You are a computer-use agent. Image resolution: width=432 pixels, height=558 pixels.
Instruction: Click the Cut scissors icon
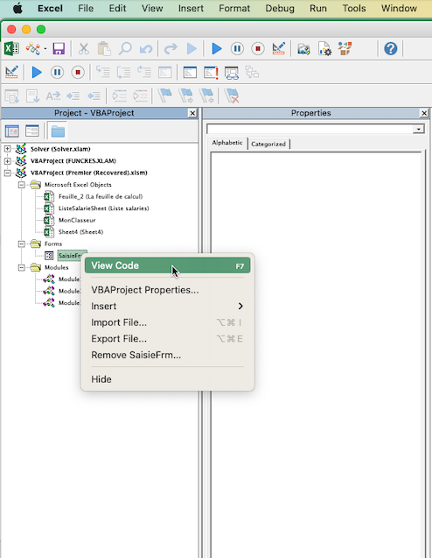pyautogui.click(x=83, y=49)
